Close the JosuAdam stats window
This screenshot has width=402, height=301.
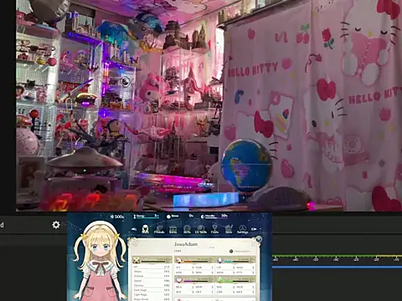pyautogui.click(x=259, y=239)
